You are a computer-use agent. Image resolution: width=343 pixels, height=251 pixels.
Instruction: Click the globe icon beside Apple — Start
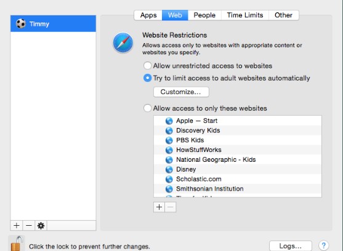click(169, 121)
